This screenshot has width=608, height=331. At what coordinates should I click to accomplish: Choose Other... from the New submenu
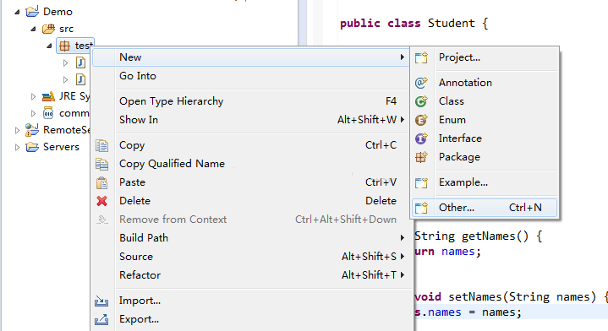[x=485, y=208]
